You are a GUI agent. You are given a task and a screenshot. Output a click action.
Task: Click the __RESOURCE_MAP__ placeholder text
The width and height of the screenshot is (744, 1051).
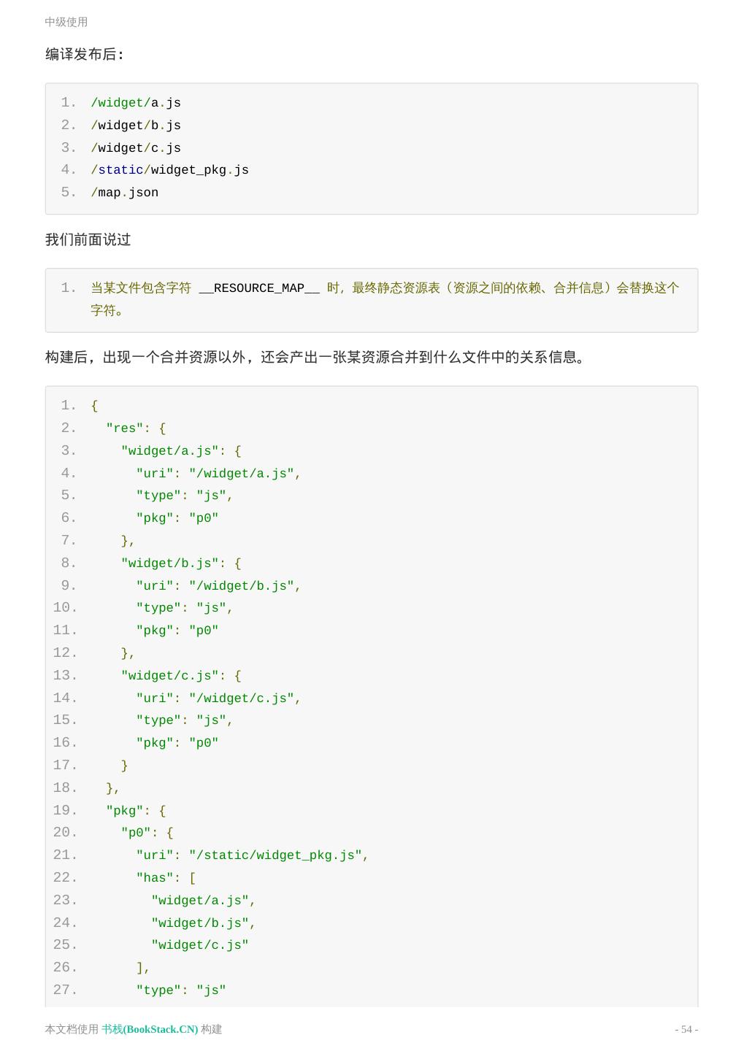click(x=259, y=288)
